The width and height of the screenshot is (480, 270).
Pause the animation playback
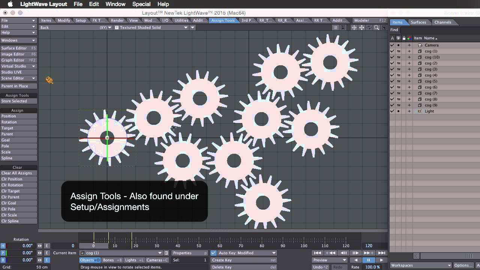[369, 260]
